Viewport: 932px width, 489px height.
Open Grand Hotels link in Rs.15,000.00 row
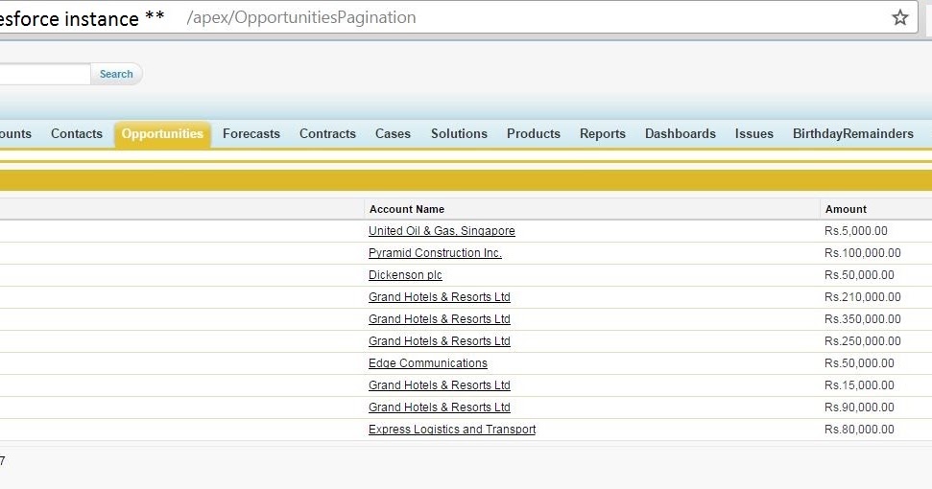pos(440,385)
